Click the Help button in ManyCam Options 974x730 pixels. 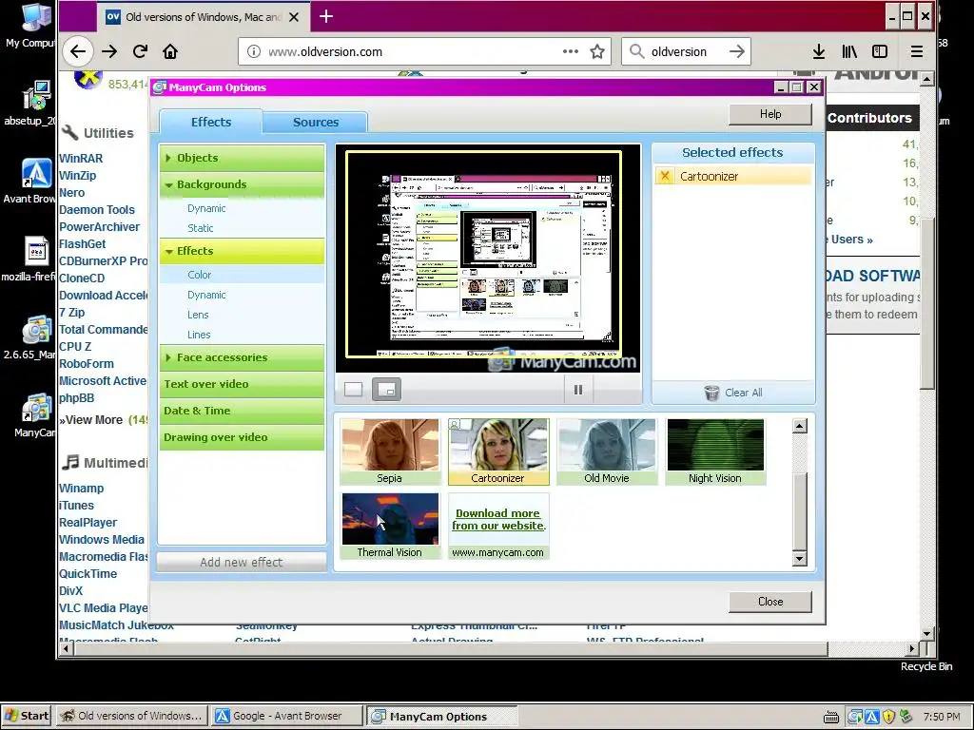tap(770, 114)
